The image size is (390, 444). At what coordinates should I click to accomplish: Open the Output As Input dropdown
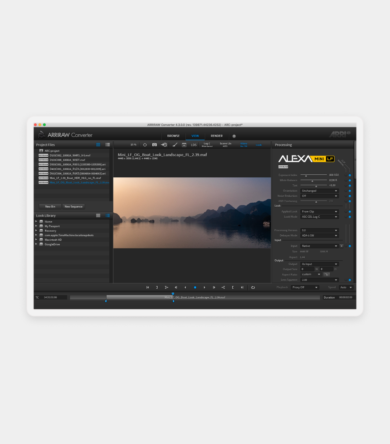(x=320, y=264)
